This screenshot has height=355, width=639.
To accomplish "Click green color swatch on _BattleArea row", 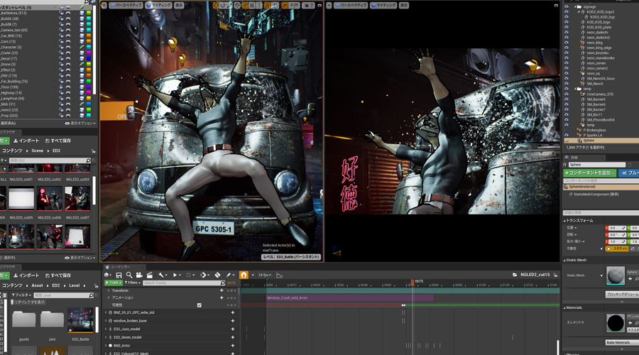I will click(x=89, y=13).
